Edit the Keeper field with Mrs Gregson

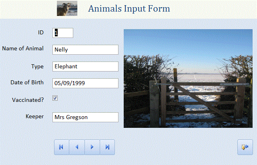tap(85, 117)
